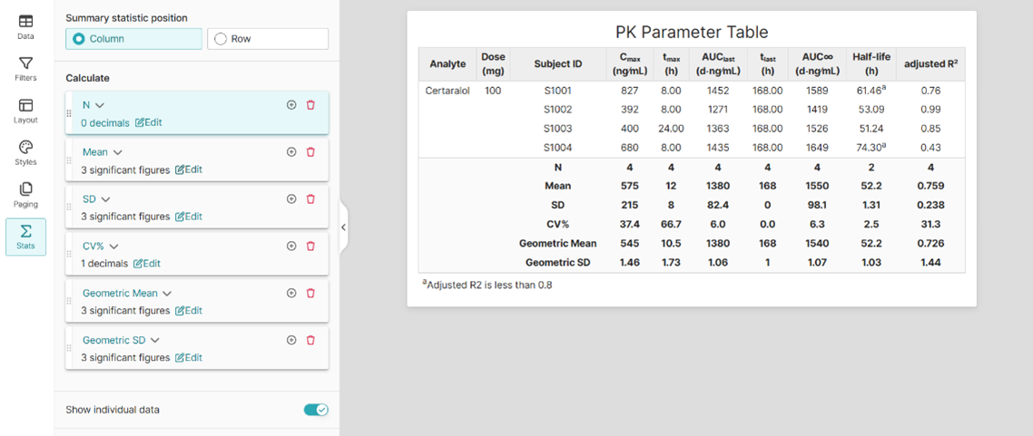
Task: Add statistic after Mean row
Action: [x=291, y=152]
